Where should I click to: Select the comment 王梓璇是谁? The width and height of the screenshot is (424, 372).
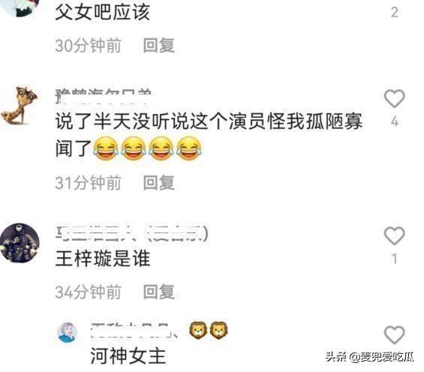pos(103,258)
